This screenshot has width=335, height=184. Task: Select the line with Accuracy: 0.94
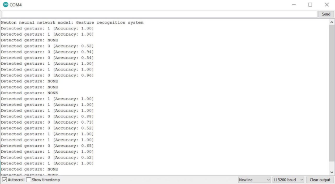click(47, 52)
